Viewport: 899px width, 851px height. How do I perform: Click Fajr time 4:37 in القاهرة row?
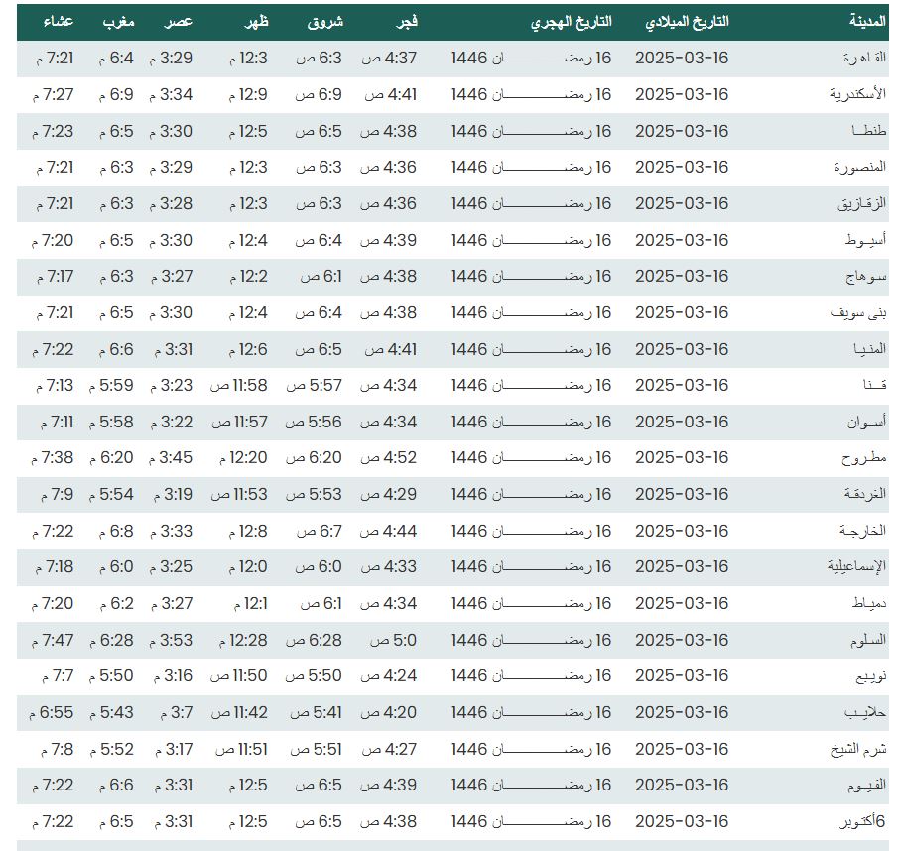click(x=389, y=58)
